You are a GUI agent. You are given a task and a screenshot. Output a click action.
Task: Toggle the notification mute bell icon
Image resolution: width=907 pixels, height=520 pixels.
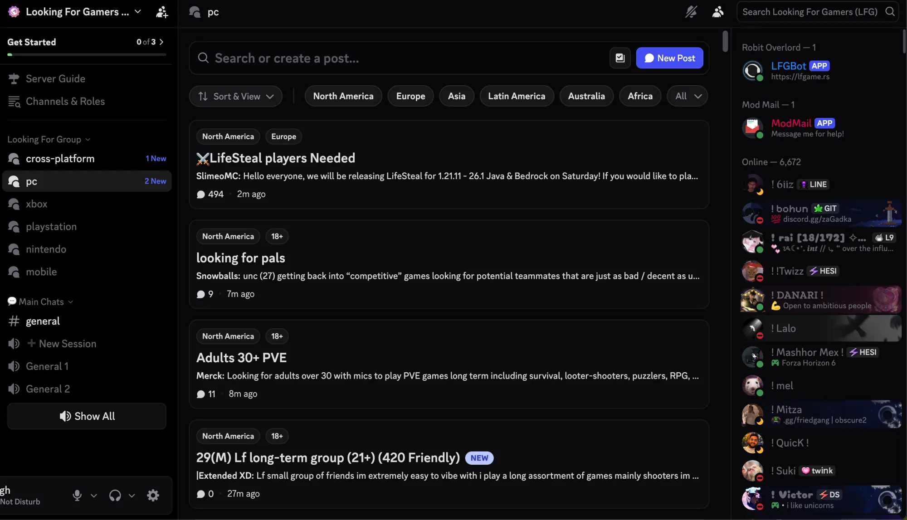point(691,12)
